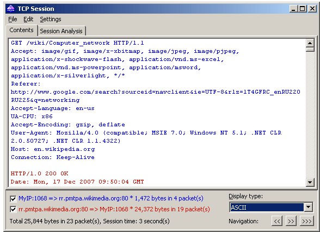Click the google.com search referer URL

(x=156, y=92)
